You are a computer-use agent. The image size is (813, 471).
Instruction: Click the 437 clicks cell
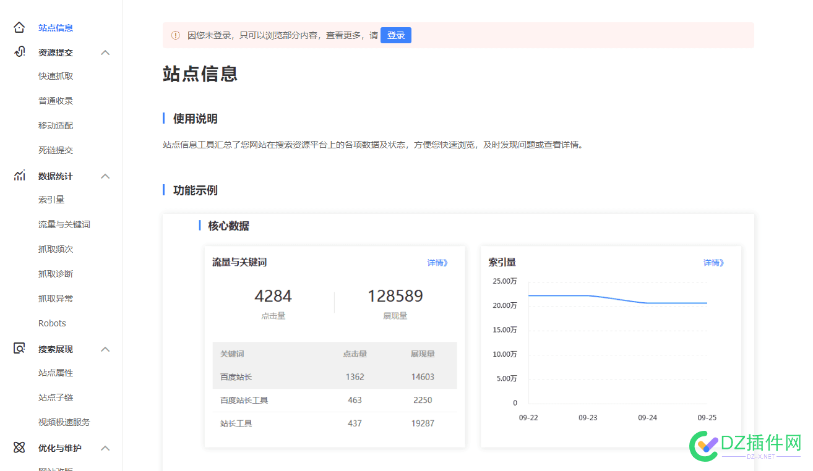pos(355,423)
